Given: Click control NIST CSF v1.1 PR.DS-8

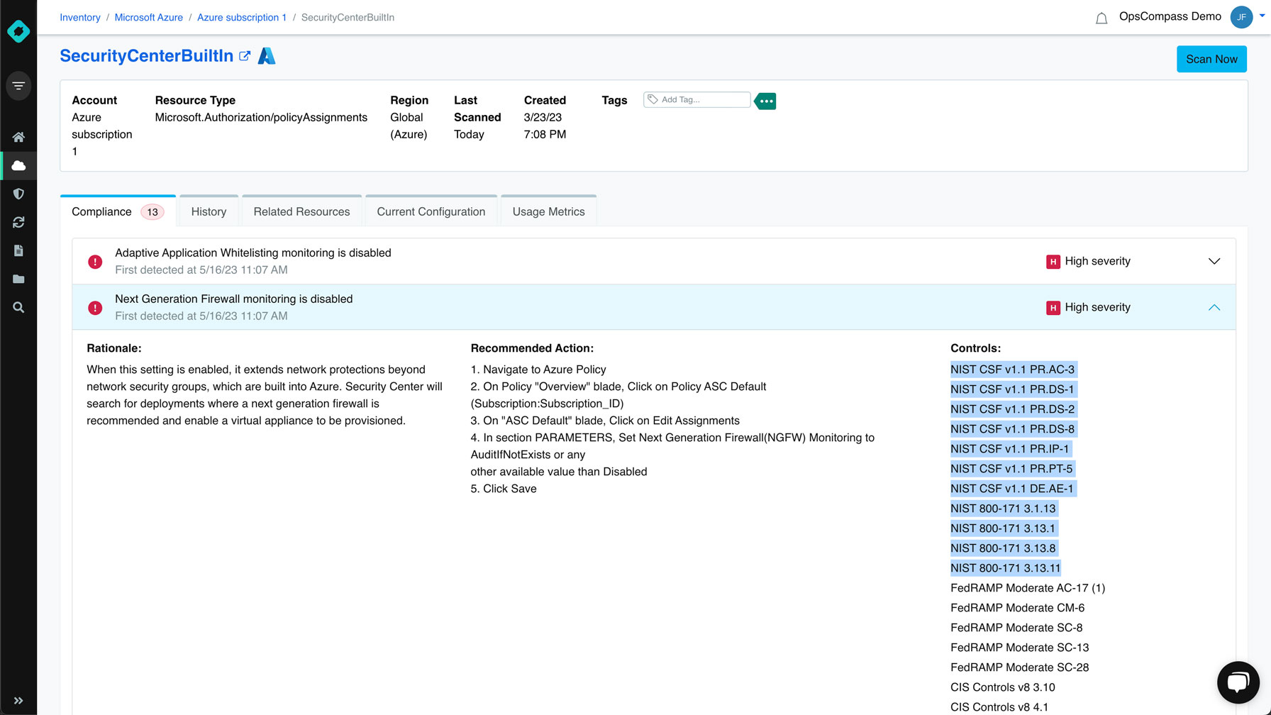Looking at the screenshot, I should 1013,429.
